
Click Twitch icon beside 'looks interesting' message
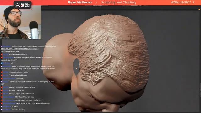coord(2,110)
